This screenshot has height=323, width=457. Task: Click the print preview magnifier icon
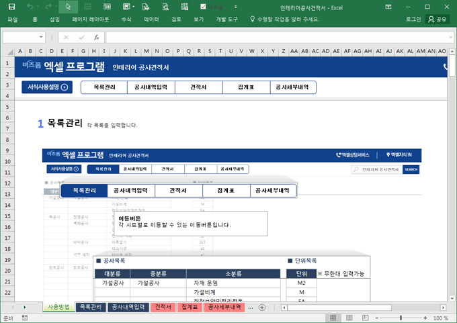(165, 7)
